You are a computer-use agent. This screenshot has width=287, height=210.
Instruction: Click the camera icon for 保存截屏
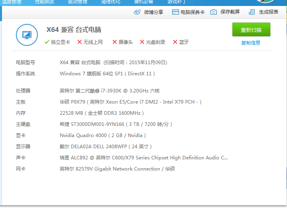click(x=213, y=12)
